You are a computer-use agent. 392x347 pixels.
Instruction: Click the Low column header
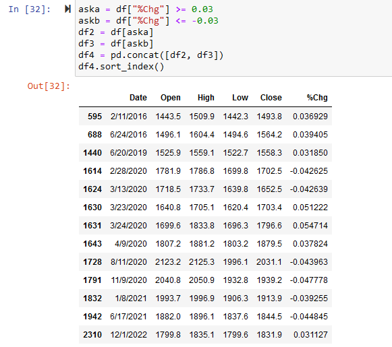click(240, 98)
